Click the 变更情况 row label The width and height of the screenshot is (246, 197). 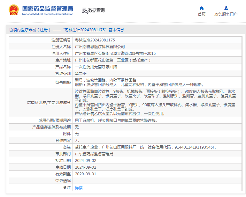pos(63,181)
